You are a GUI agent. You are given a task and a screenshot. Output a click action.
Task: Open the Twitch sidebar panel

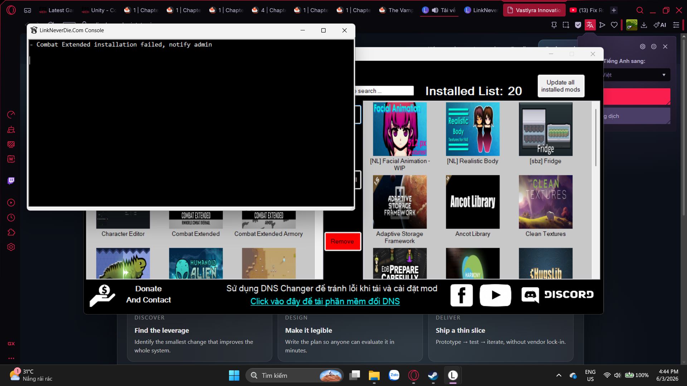tap(11, 180)
